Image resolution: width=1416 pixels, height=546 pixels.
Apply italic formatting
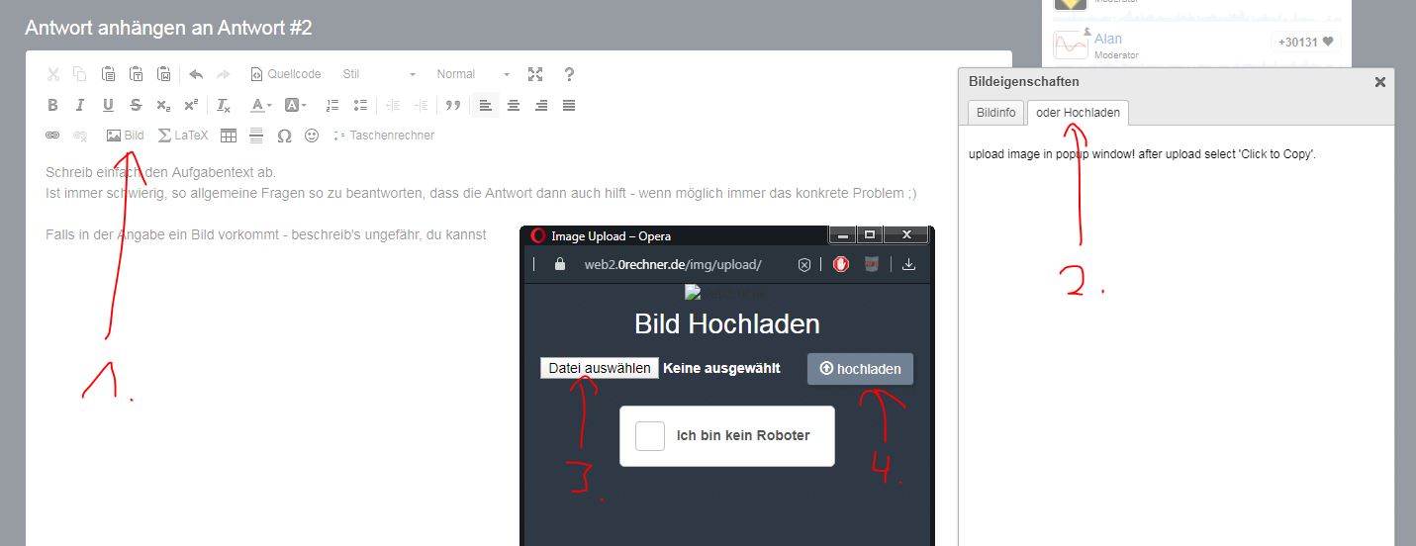(x=80, y=105)
